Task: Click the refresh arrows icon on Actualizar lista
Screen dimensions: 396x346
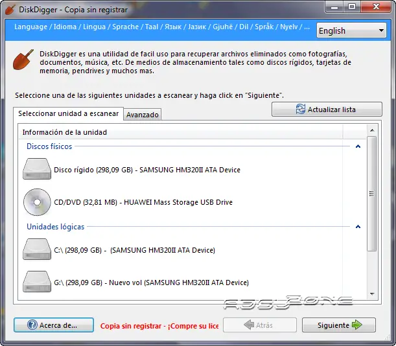Action: click(301, 109)
